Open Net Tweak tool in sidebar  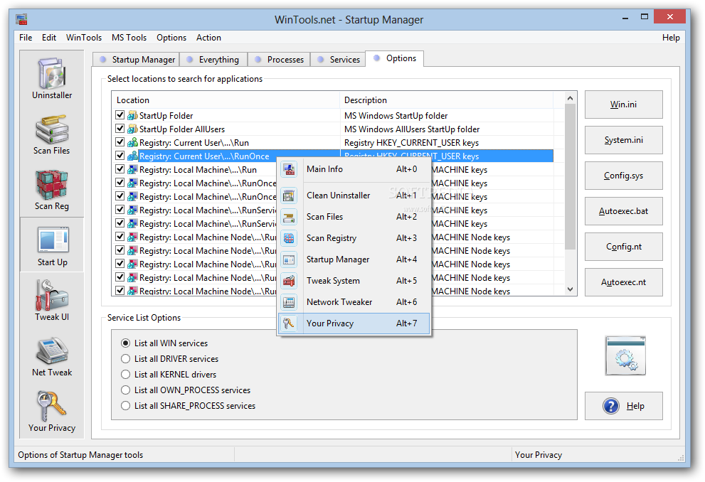tap(52, 355)
